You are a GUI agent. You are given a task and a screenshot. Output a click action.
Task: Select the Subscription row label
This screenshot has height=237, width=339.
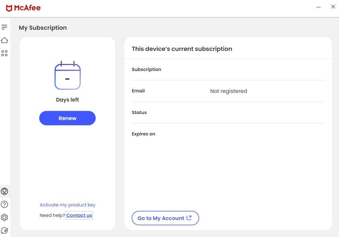coord(146,70)
